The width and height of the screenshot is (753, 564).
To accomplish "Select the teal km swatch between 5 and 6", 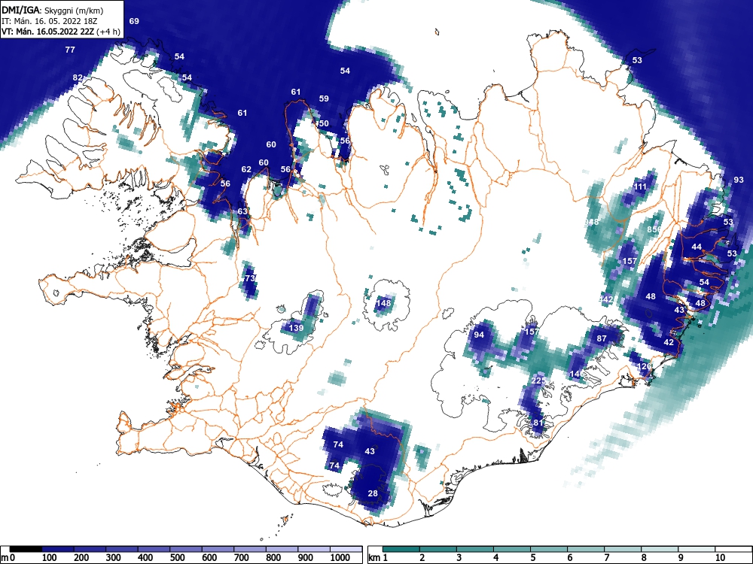I will [549, 549].
